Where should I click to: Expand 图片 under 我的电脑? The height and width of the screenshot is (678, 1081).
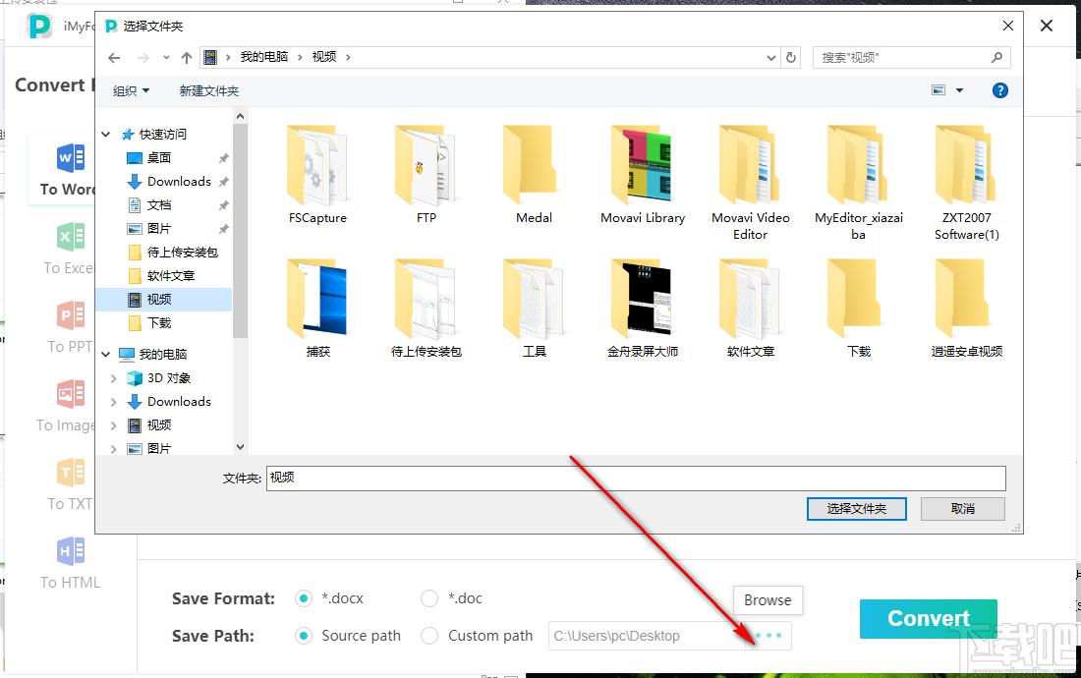114,448
